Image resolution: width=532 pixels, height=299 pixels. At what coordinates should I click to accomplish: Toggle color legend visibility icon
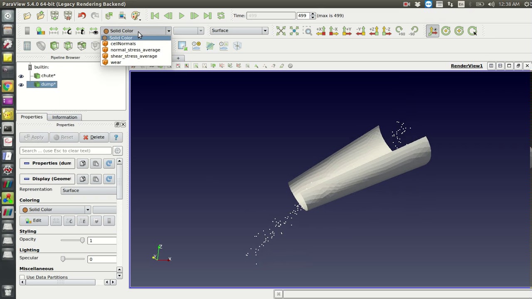coord(27,31)
